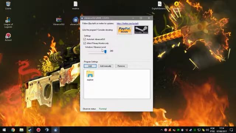The width and height of the screenshot is (236, 133).
Task: Select the explorer entry in program list
Action: (90, 76)
